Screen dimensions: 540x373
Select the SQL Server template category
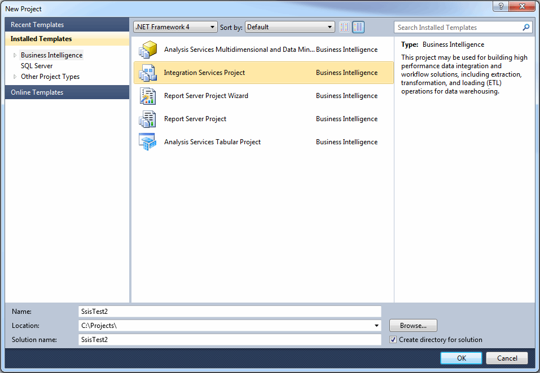coord(36,65)
